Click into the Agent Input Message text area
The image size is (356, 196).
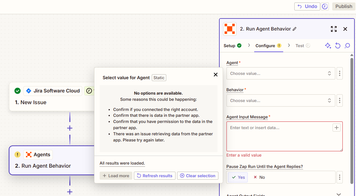coord(284,136)
